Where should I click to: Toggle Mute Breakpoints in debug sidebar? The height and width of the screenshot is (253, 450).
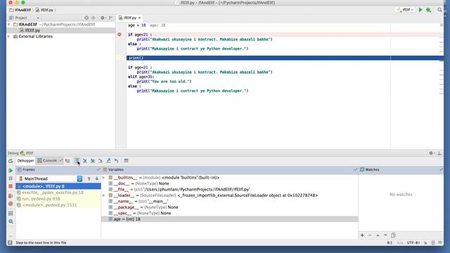pos(11,204)
